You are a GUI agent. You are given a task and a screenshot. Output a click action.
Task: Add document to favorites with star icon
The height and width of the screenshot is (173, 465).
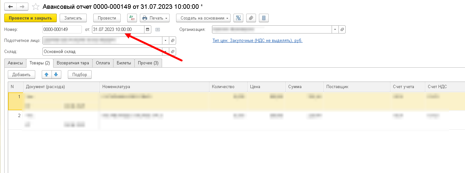pos(36,7)
